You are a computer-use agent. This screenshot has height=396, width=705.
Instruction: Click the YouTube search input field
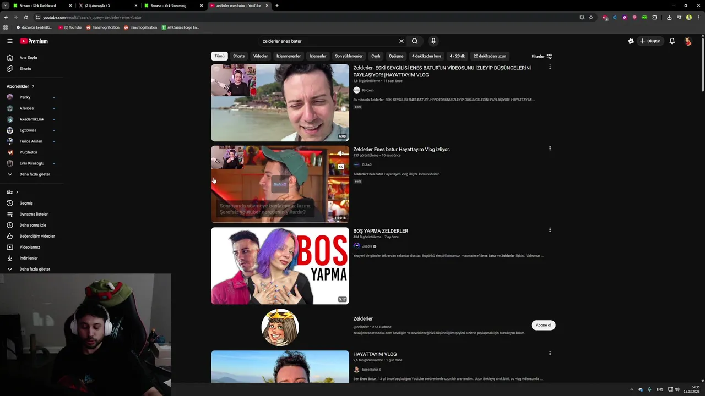tap(329, 41)
